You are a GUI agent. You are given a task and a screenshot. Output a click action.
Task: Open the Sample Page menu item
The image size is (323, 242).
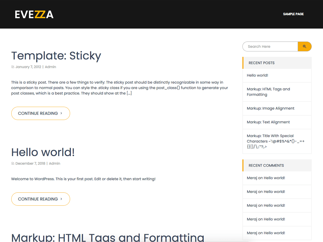click(x=293, y=14)
